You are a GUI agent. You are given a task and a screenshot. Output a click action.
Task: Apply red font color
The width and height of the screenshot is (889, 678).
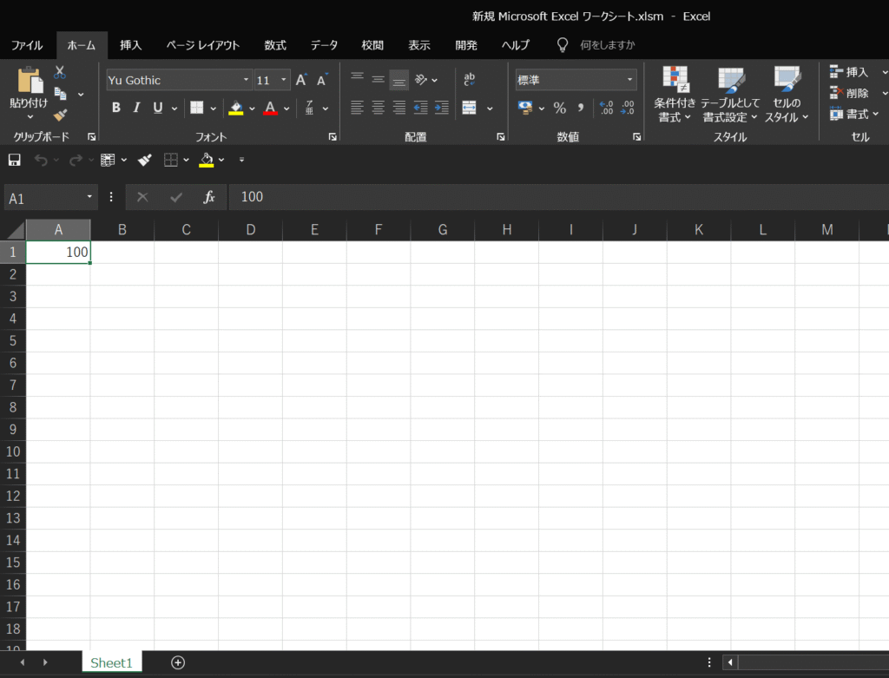[271, 108]
